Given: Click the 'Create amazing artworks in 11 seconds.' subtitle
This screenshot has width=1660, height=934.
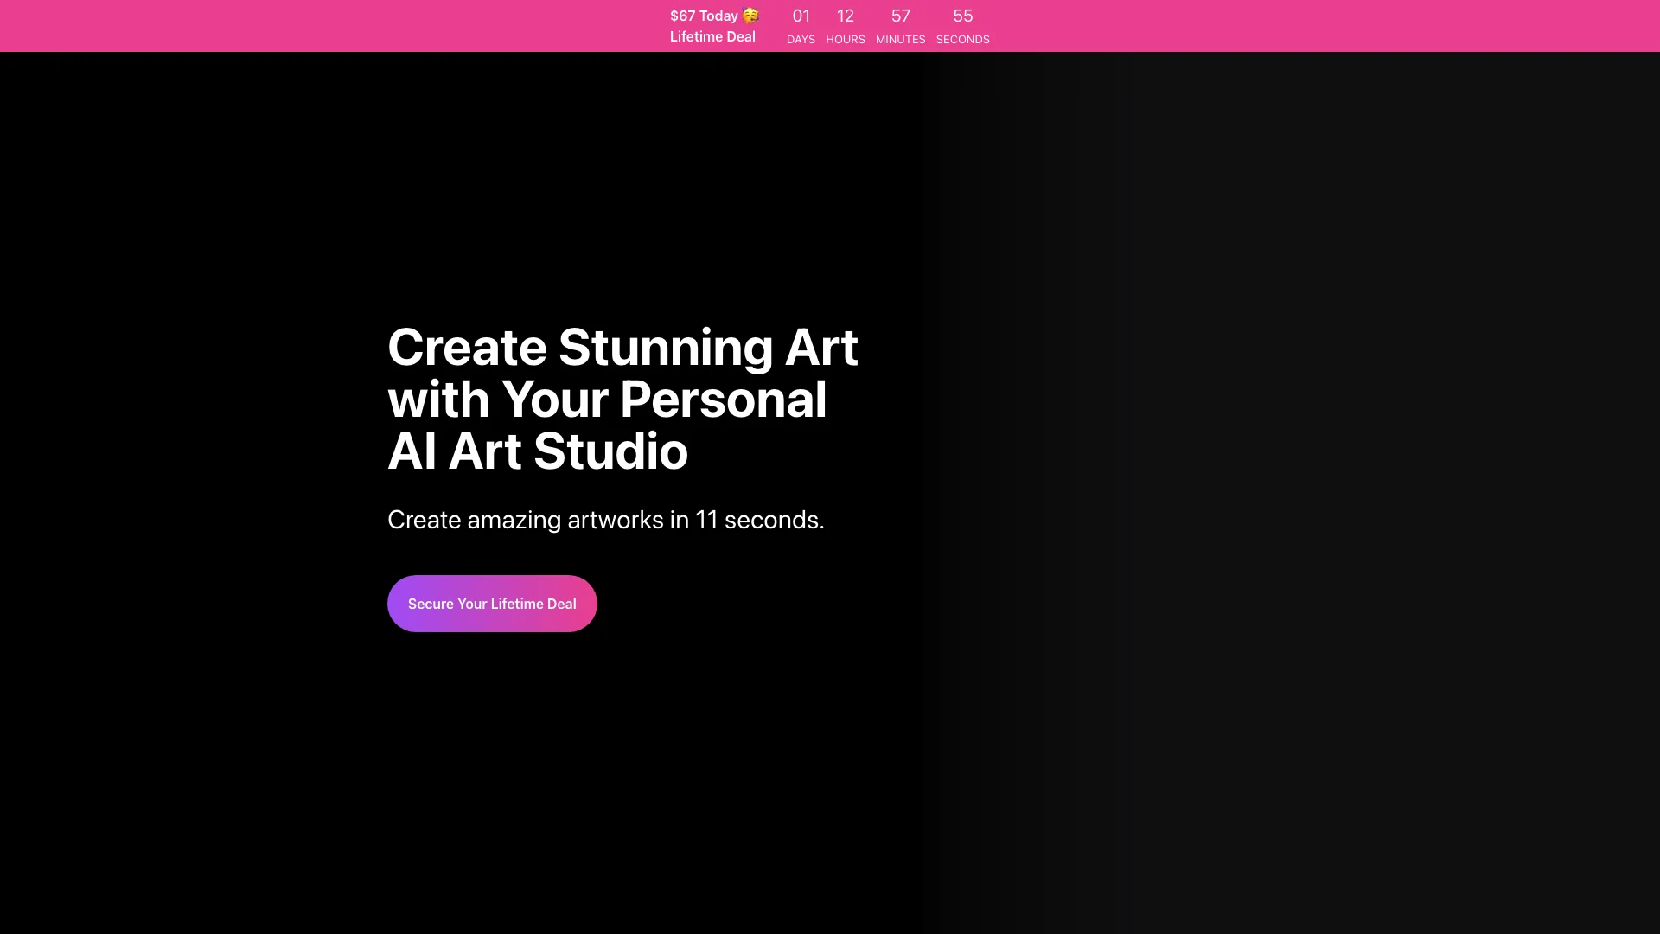Looking at the screenshot, I should point(606,520).
